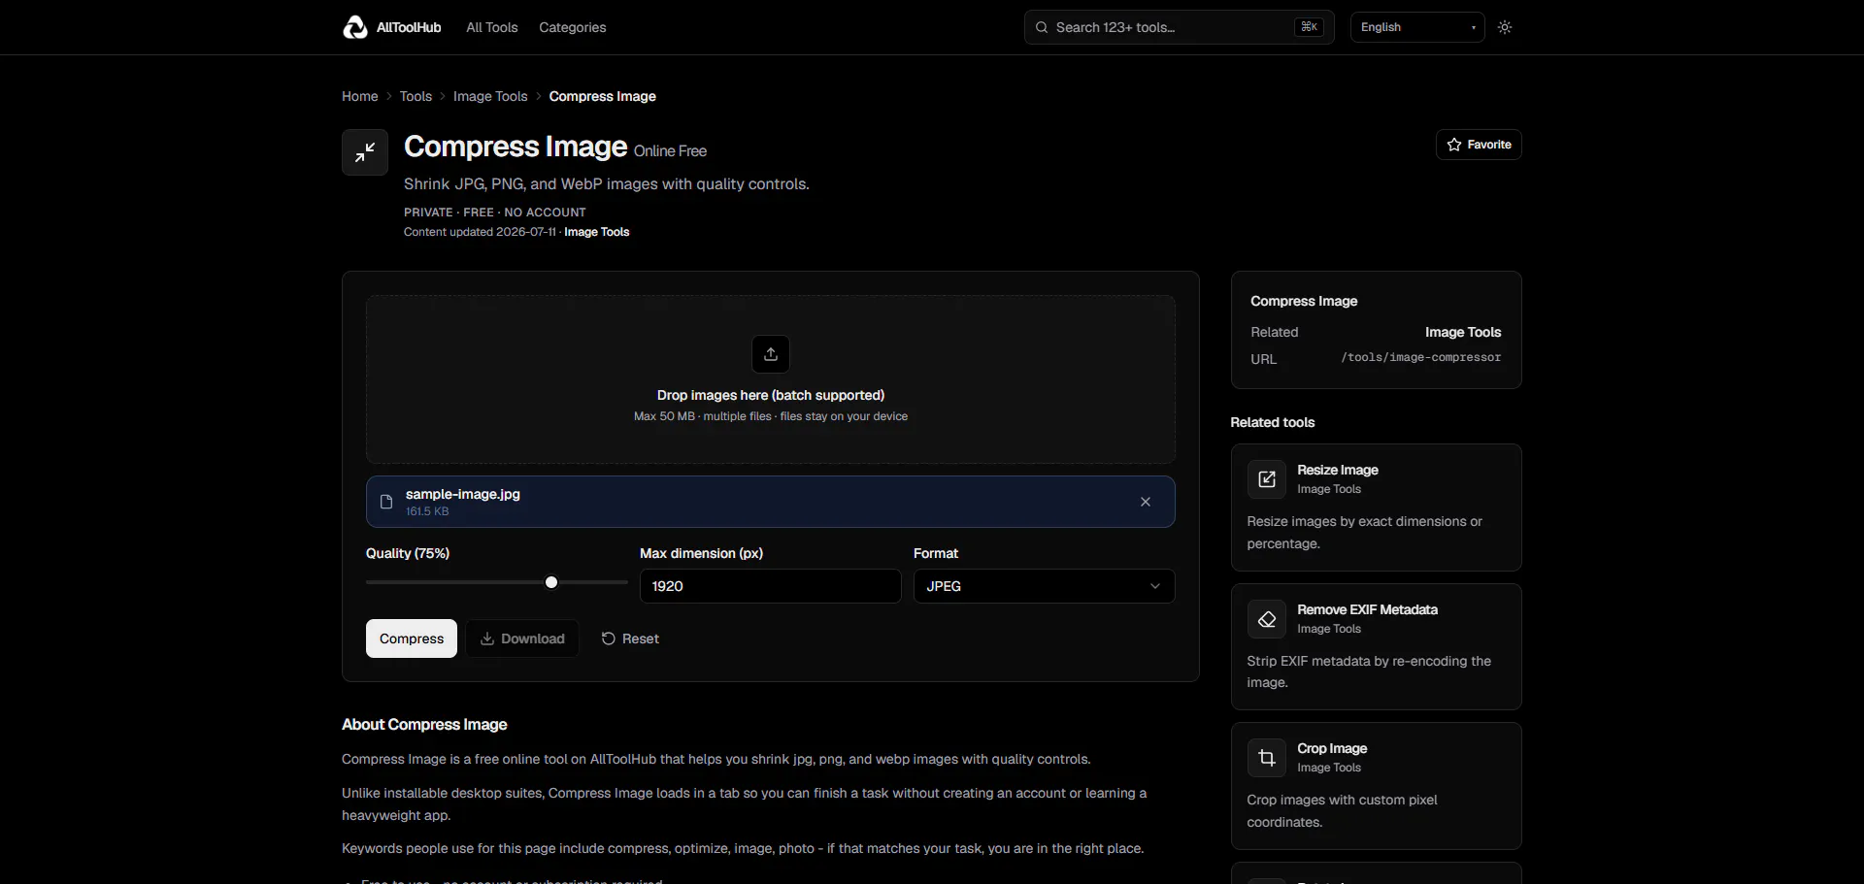
Task: Click the About Compress Image heading
Action: [x=424, y=725]
